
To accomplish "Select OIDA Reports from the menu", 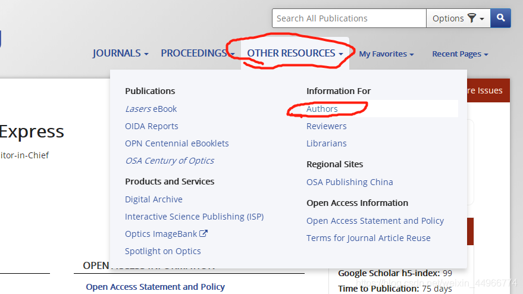I will click(152, 126).
